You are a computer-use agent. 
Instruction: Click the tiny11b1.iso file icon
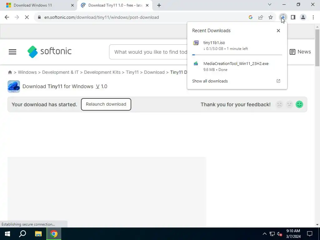point(196,42)
